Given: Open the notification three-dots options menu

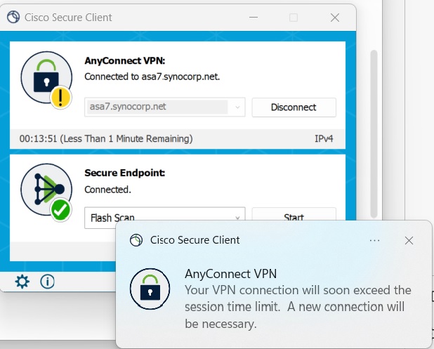Looking at the screenshot, I should pyautogui.click(x=374, y=241).
